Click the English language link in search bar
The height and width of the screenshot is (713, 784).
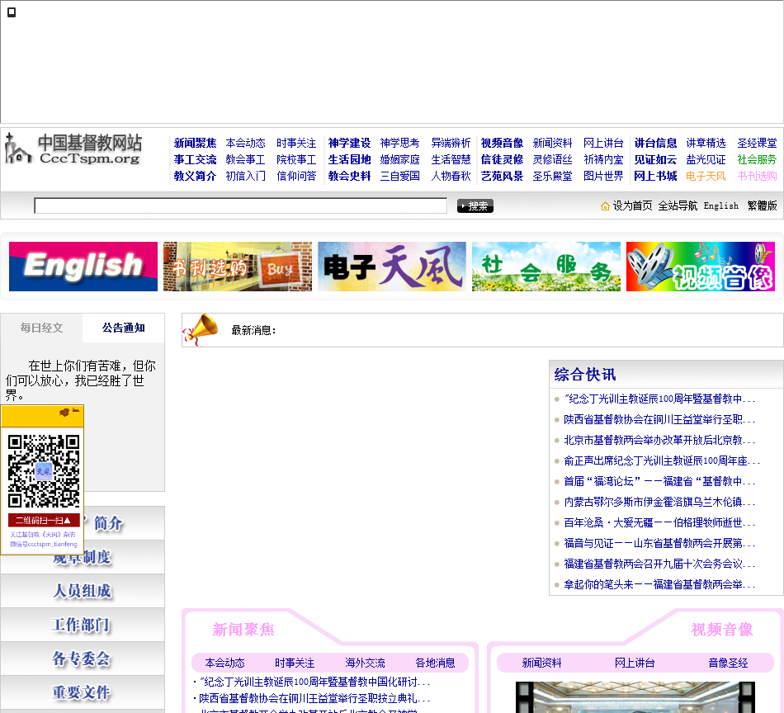click(721, 205)
